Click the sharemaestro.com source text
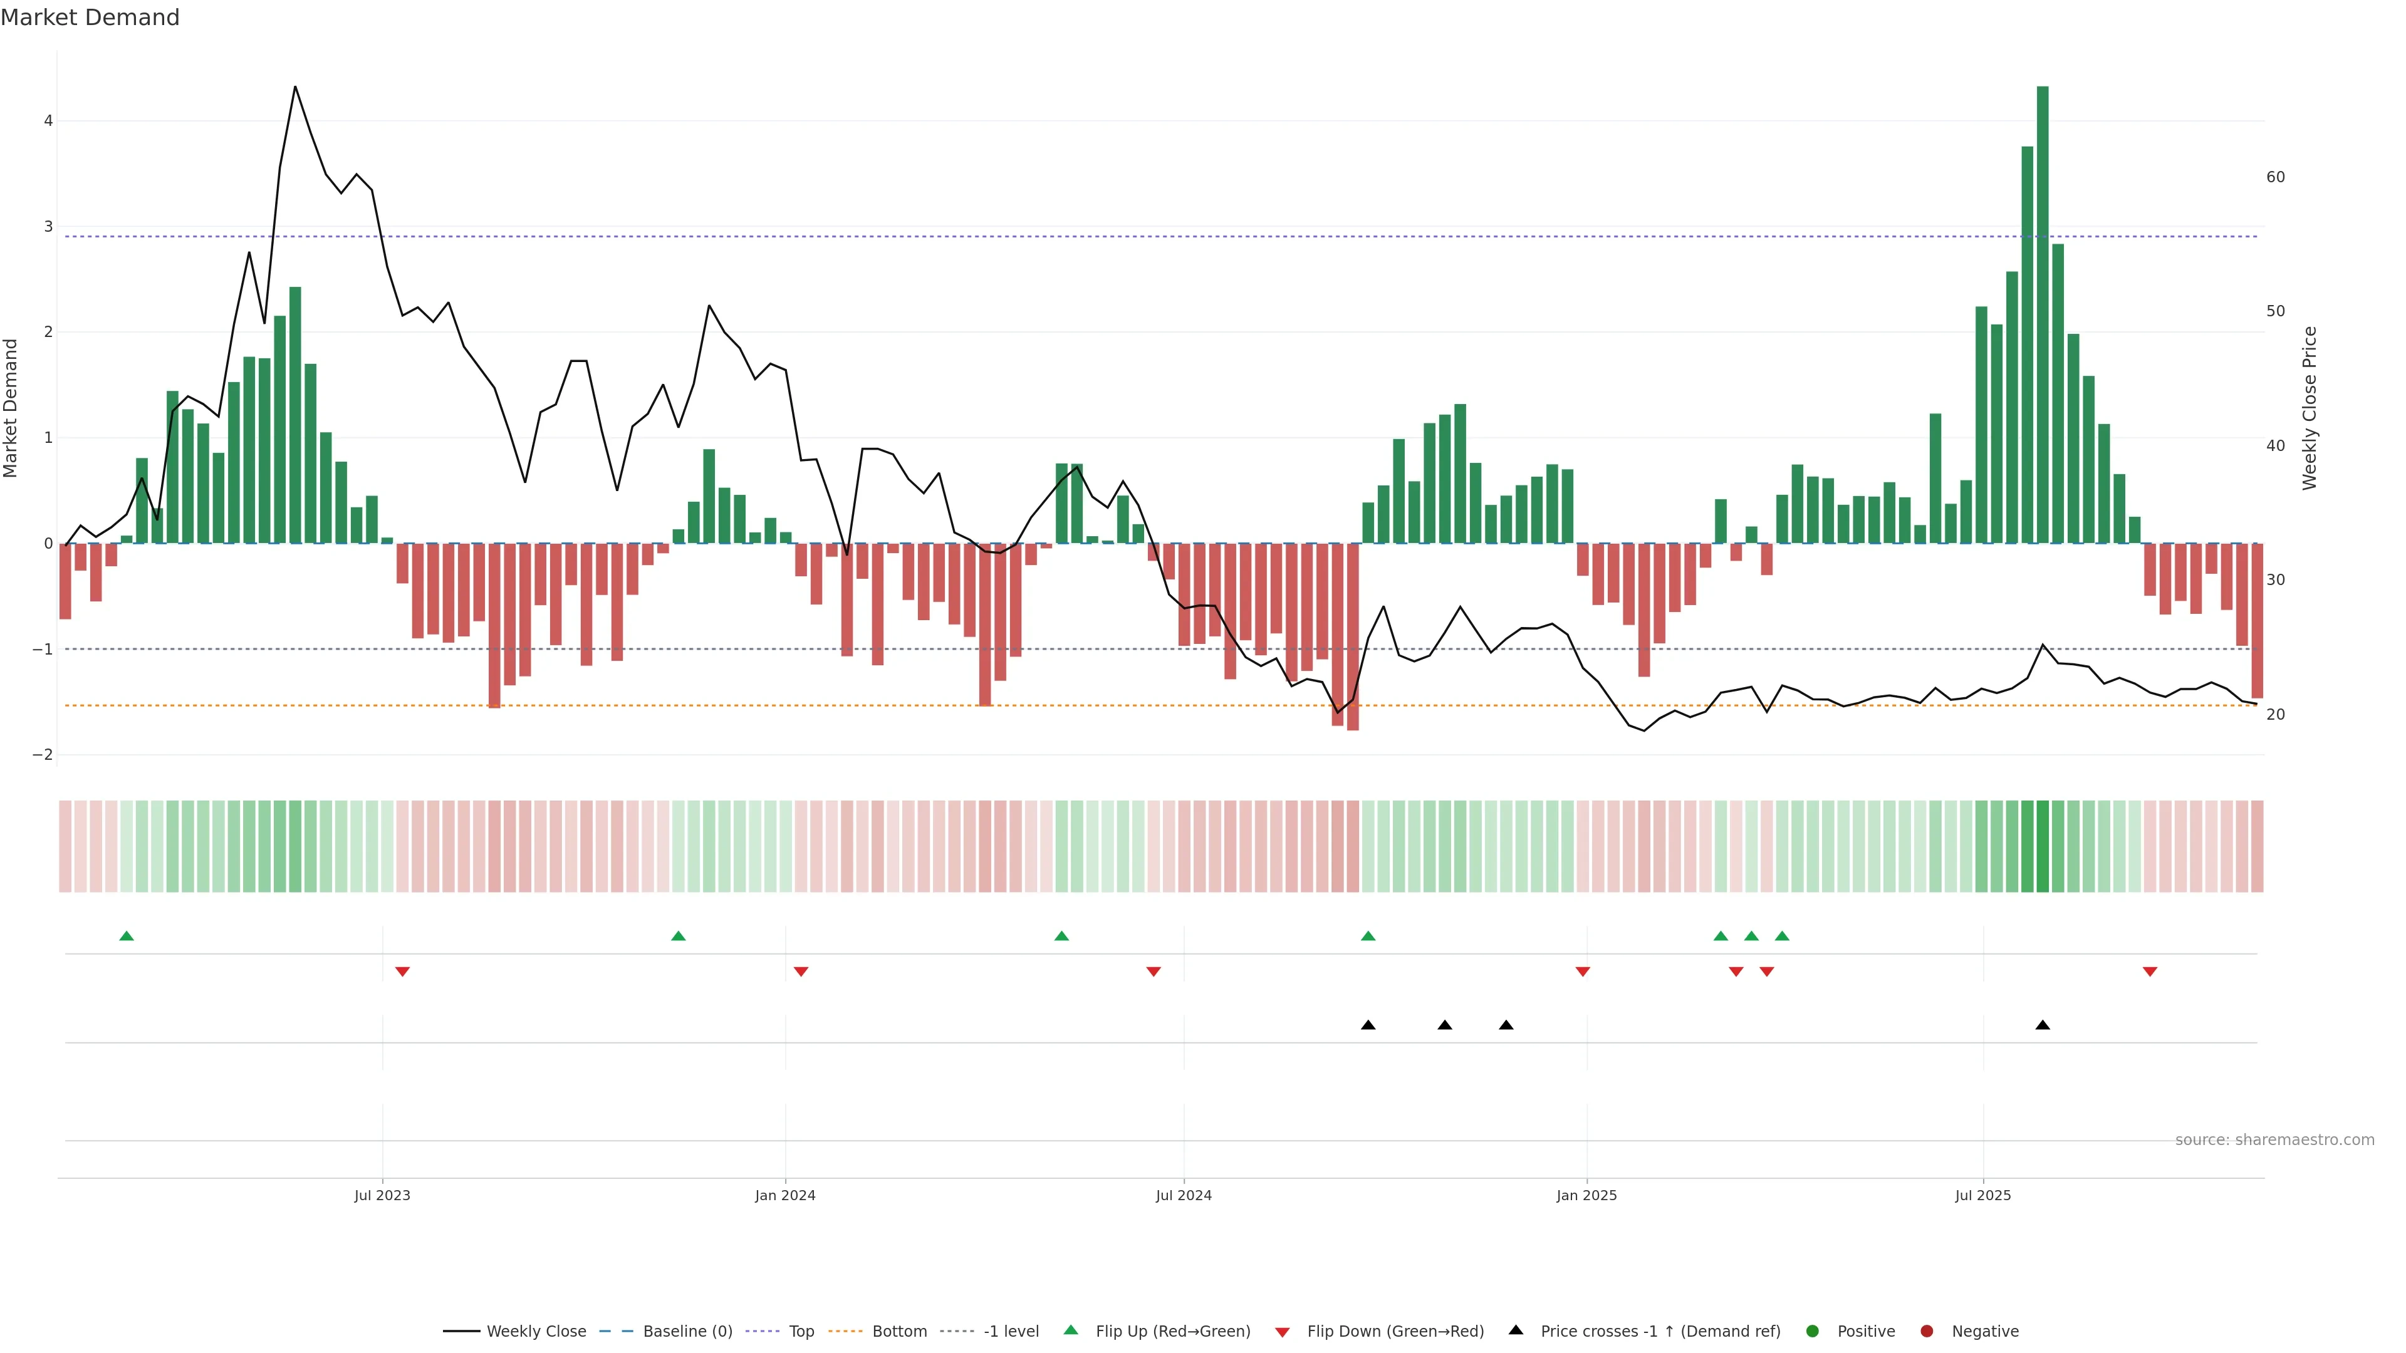Image resolution: width=2406 pixels, height=1353 pixels. click(2274, 1139)
